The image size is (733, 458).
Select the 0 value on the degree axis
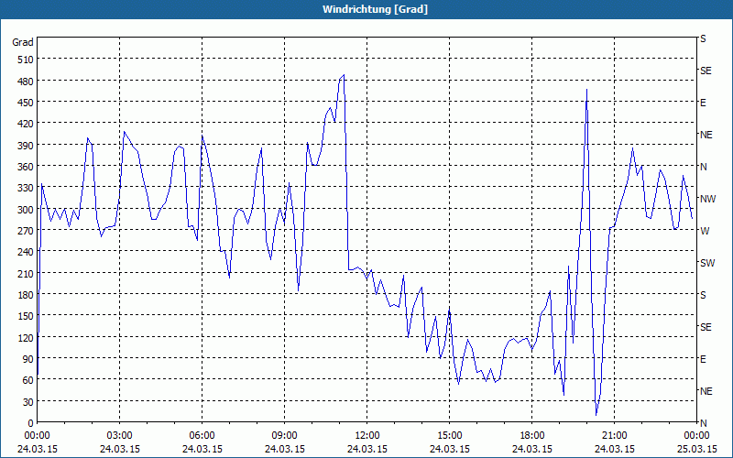[31, 423]
